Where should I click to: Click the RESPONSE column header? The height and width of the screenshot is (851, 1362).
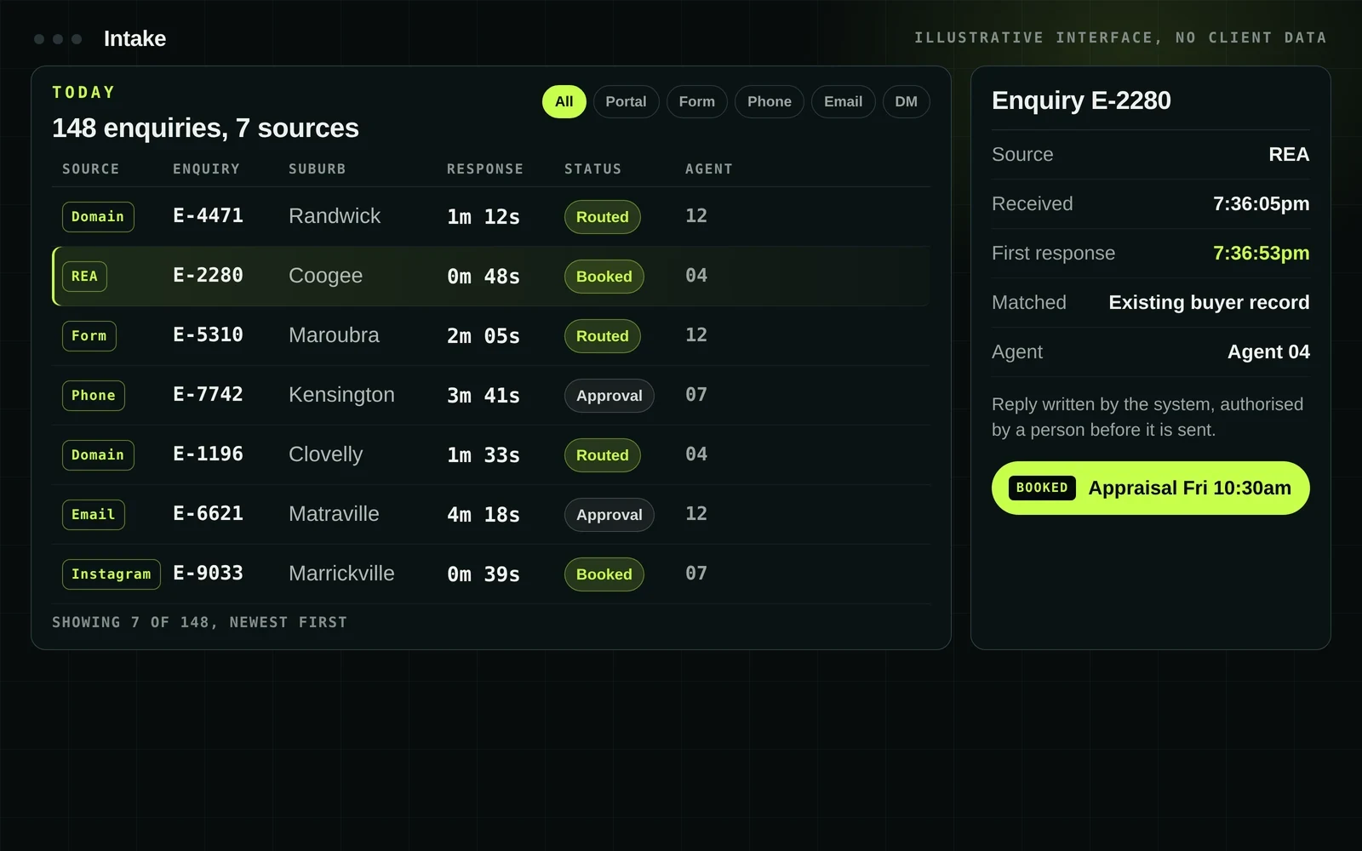click(485, 168)
